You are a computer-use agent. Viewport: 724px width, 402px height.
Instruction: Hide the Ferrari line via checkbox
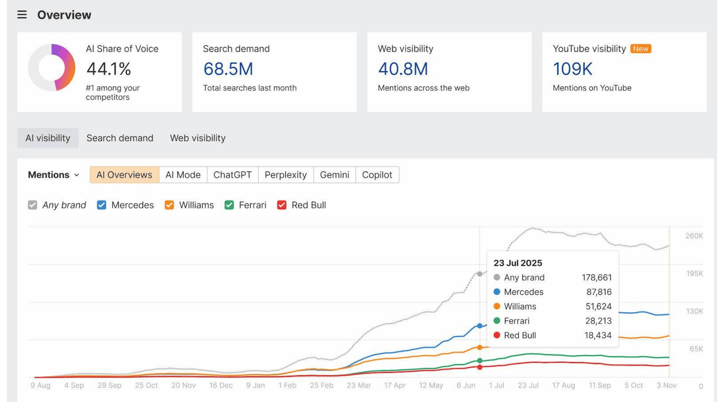[x=229, y=205]
